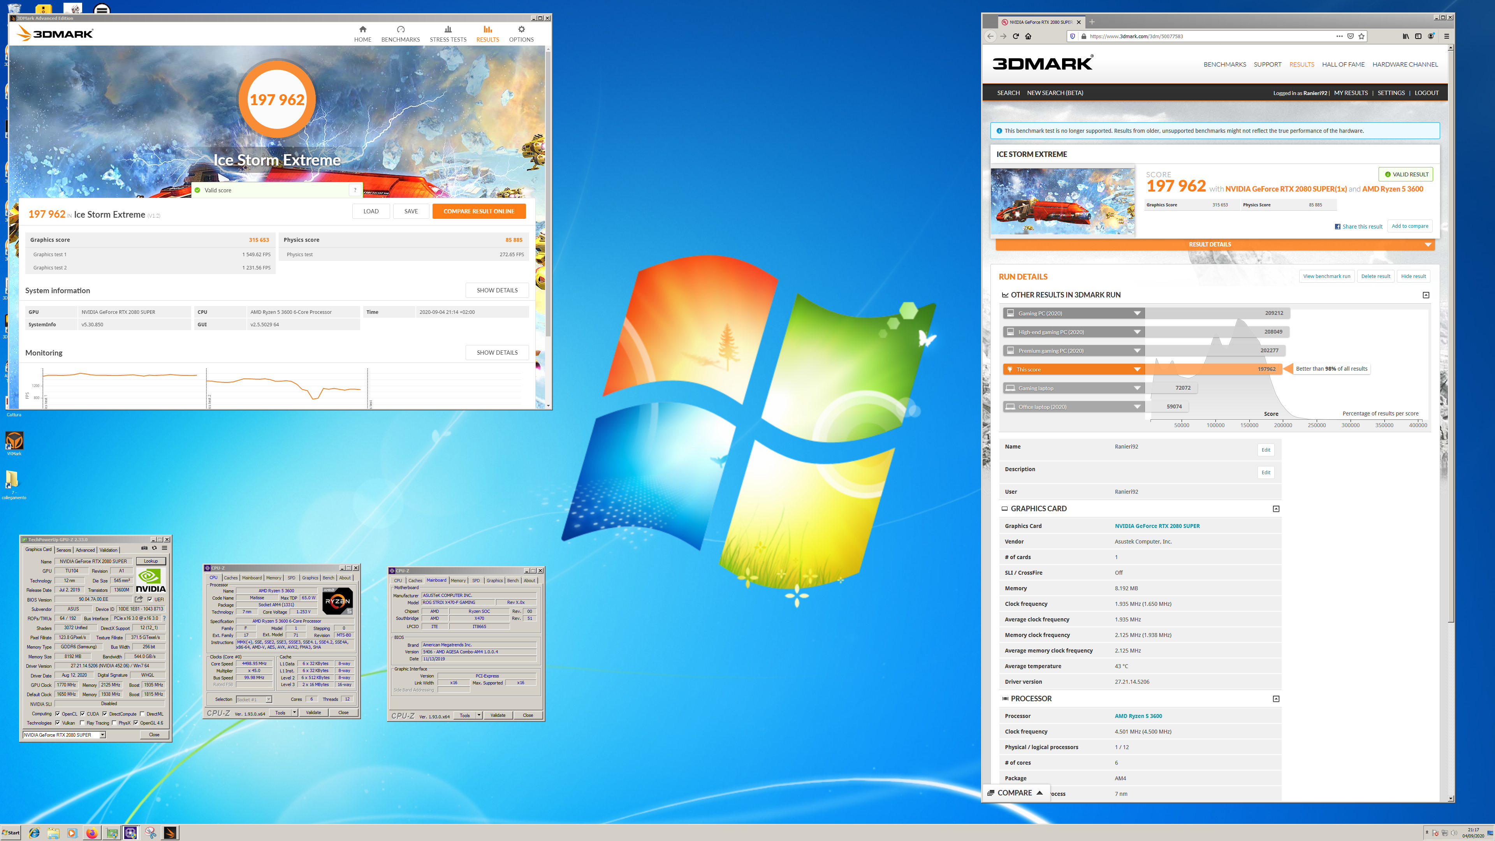The height and width of the screenshot is (841, 1495).
Task: Click the Save to Pocket icon
Action: (x=1351, y=36)
